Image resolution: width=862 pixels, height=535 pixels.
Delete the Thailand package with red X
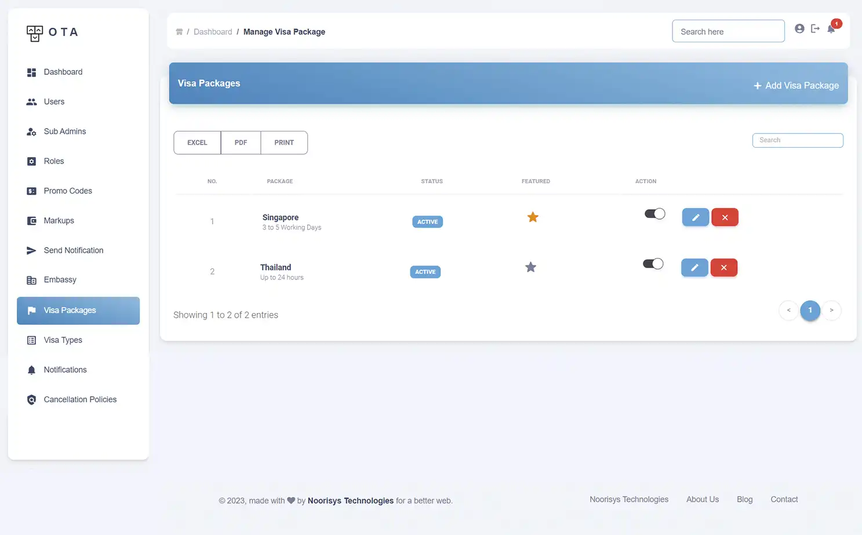click(x=723, y=267)
